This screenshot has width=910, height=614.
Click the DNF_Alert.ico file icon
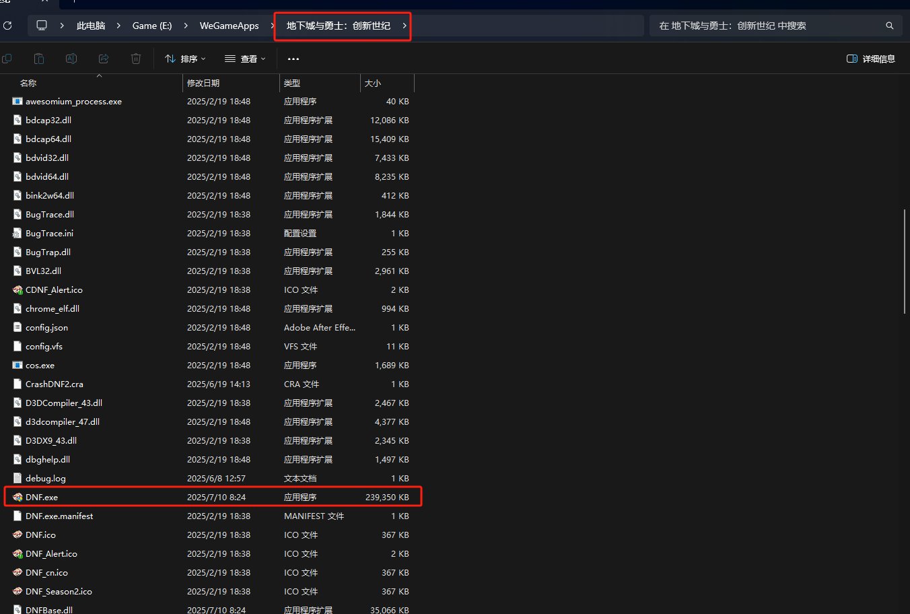pyautogui.click(x=17, y=553)
